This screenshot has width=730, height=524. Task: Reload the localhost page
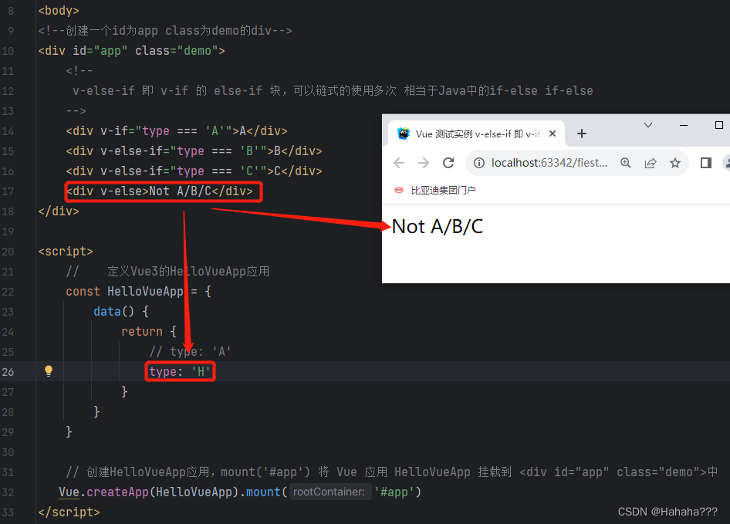pyautogui.click(x=448, y=163)
